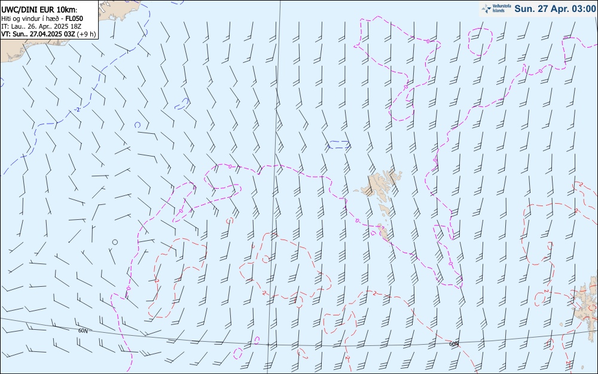Click the Veðurstofa Íslands logo icon
Image resolution: width=598 pixels, height=374 pixels.
486,8
